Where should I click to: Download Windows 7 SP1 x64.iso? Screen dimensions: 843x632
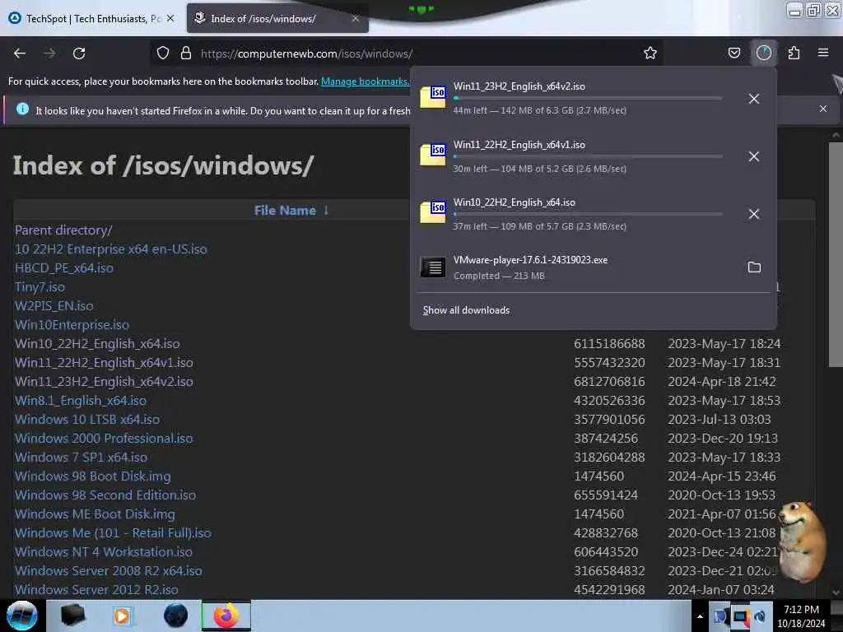coord(81,457)
